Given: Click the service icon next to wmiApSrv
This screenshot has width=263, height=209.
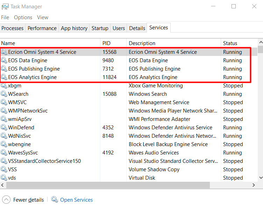Looking at the screenshot, I should click(4, 119).
